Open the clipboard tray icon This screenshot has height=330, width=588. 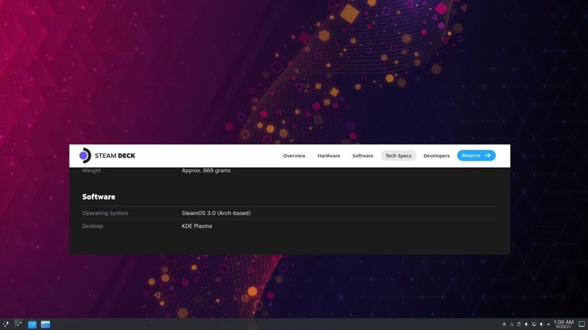(x=519, y=324)
